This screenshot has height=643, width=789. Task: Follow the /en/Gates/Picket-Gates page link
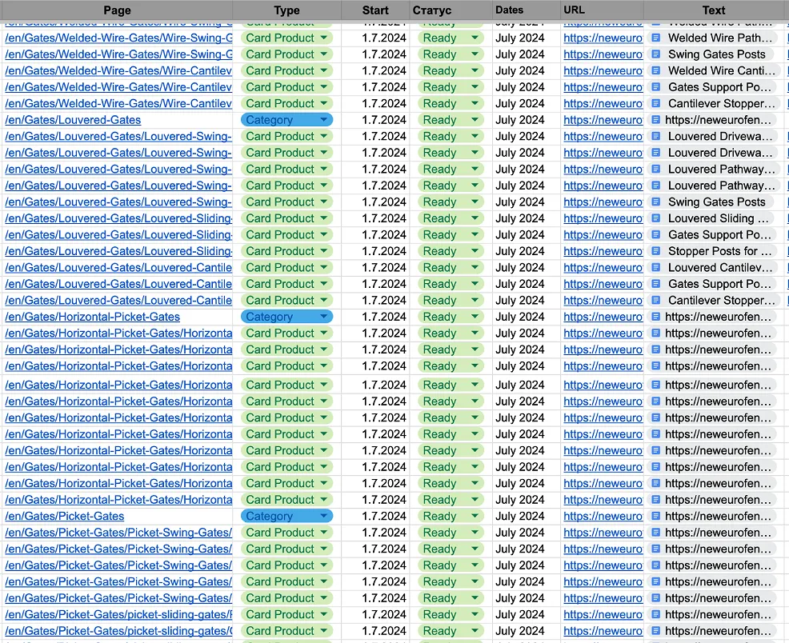[64, 517]
